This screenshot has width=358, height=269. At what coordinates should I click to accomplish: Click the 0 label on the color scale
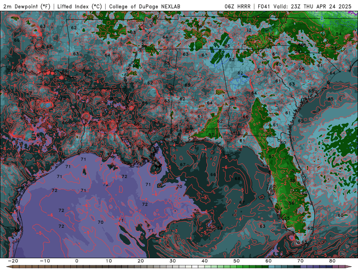tap(77, 261)
